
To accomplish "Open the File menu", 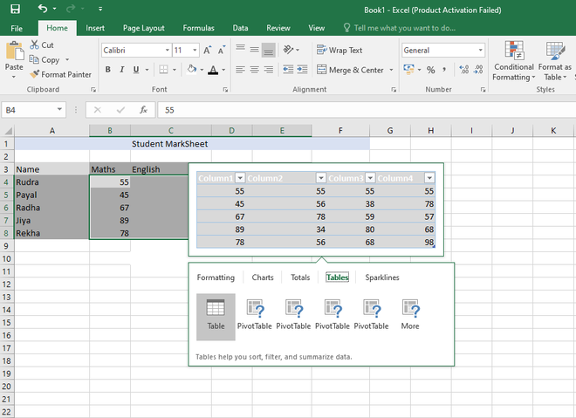I will 17,28.
